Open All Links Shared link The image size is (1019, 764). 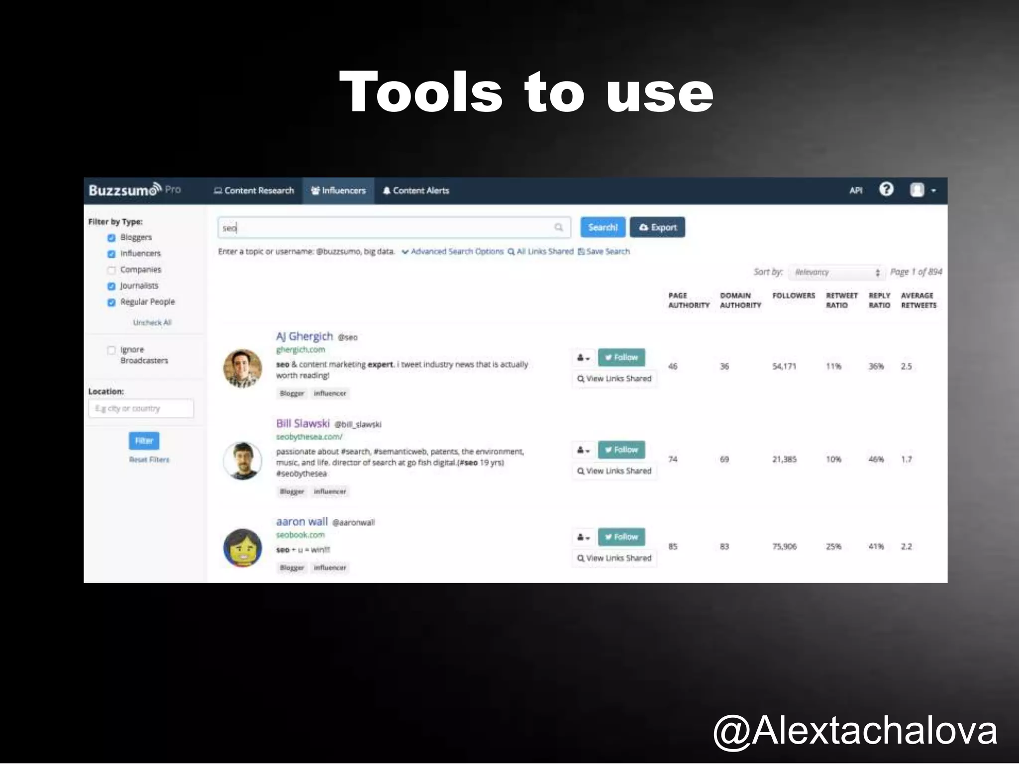coord(541,252)
